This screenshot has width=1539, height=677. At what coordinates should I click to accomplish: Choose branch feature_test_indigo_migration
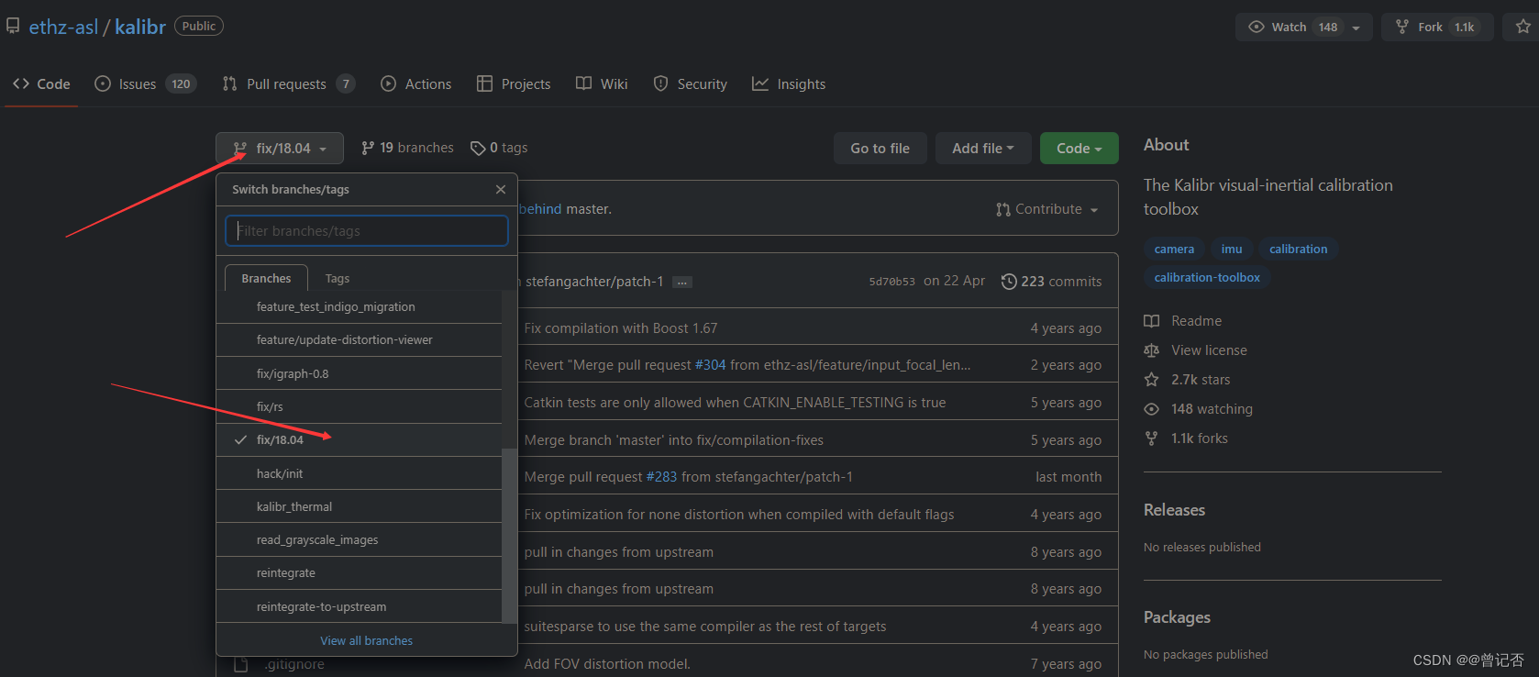360,306
